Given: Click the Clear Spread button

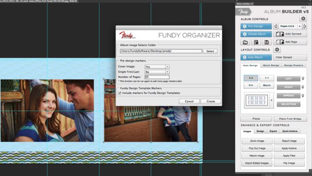Looking at the screenshot, I should tap(290, 57).
